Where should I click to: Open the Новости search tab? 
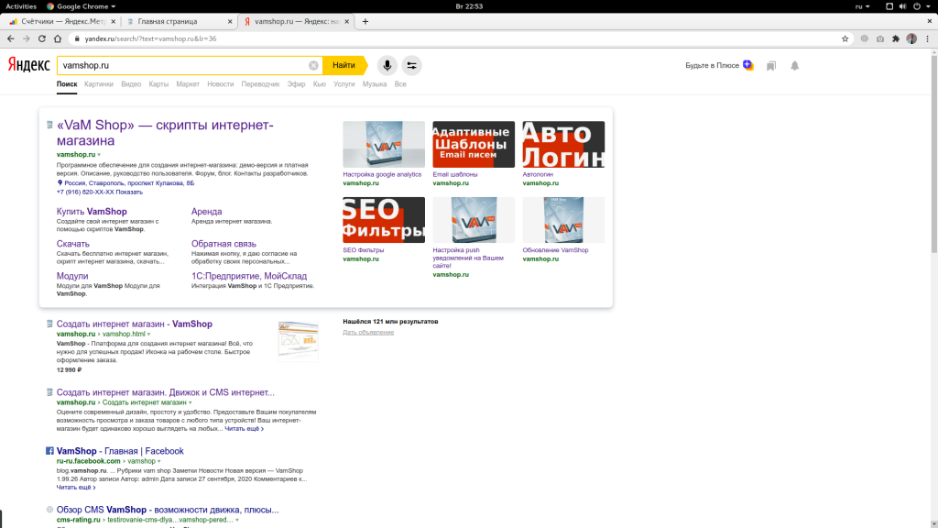click(x=220, y=84)
